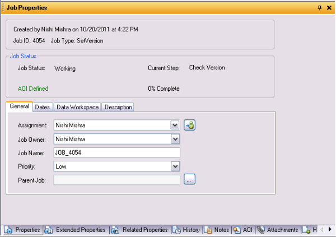This screenshot has width=336, height=237.
Task: Select the Properties bottom tab
Action: 22,230
